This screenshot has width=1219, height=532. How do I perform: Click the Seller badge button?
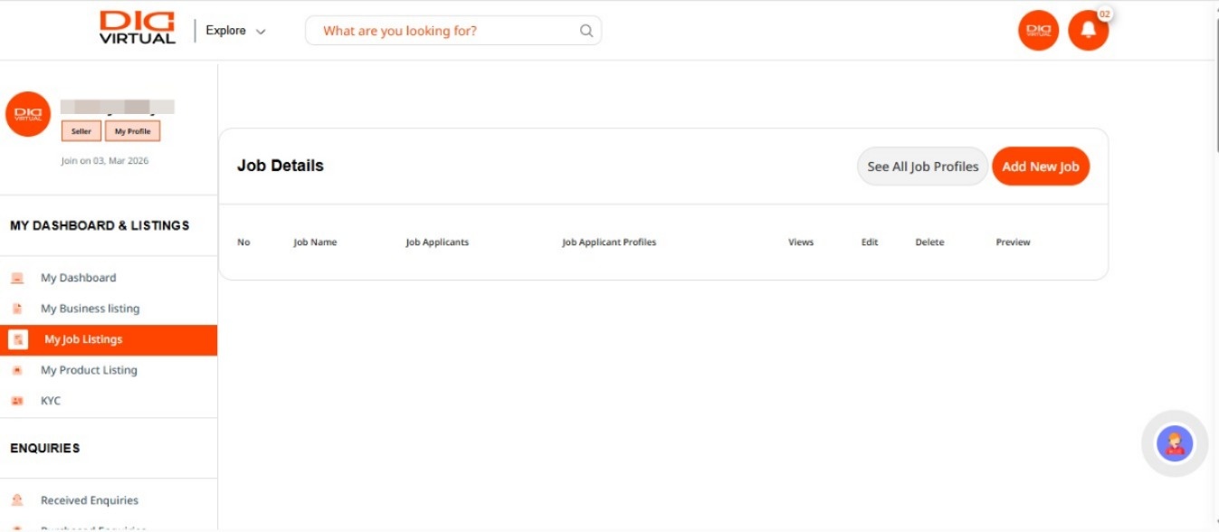pyautogui.click(x=81, y=131)
